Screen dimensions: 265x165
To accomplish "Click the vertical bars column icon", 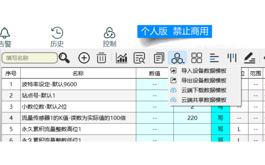I will (x=232, y=58).
